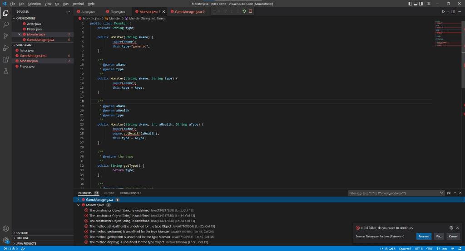
Task: Click the VS Code logo menu icon
Action: tap(4, 4)
